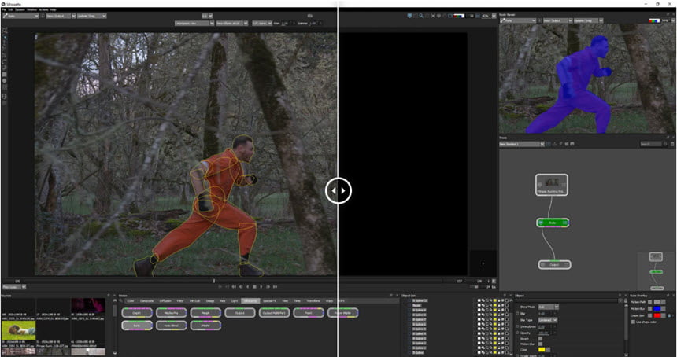Click the yellow Color swatch in Object panel

(542, 349)
